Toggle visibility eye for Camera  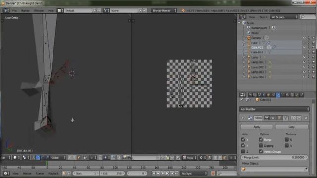point(304,38)
